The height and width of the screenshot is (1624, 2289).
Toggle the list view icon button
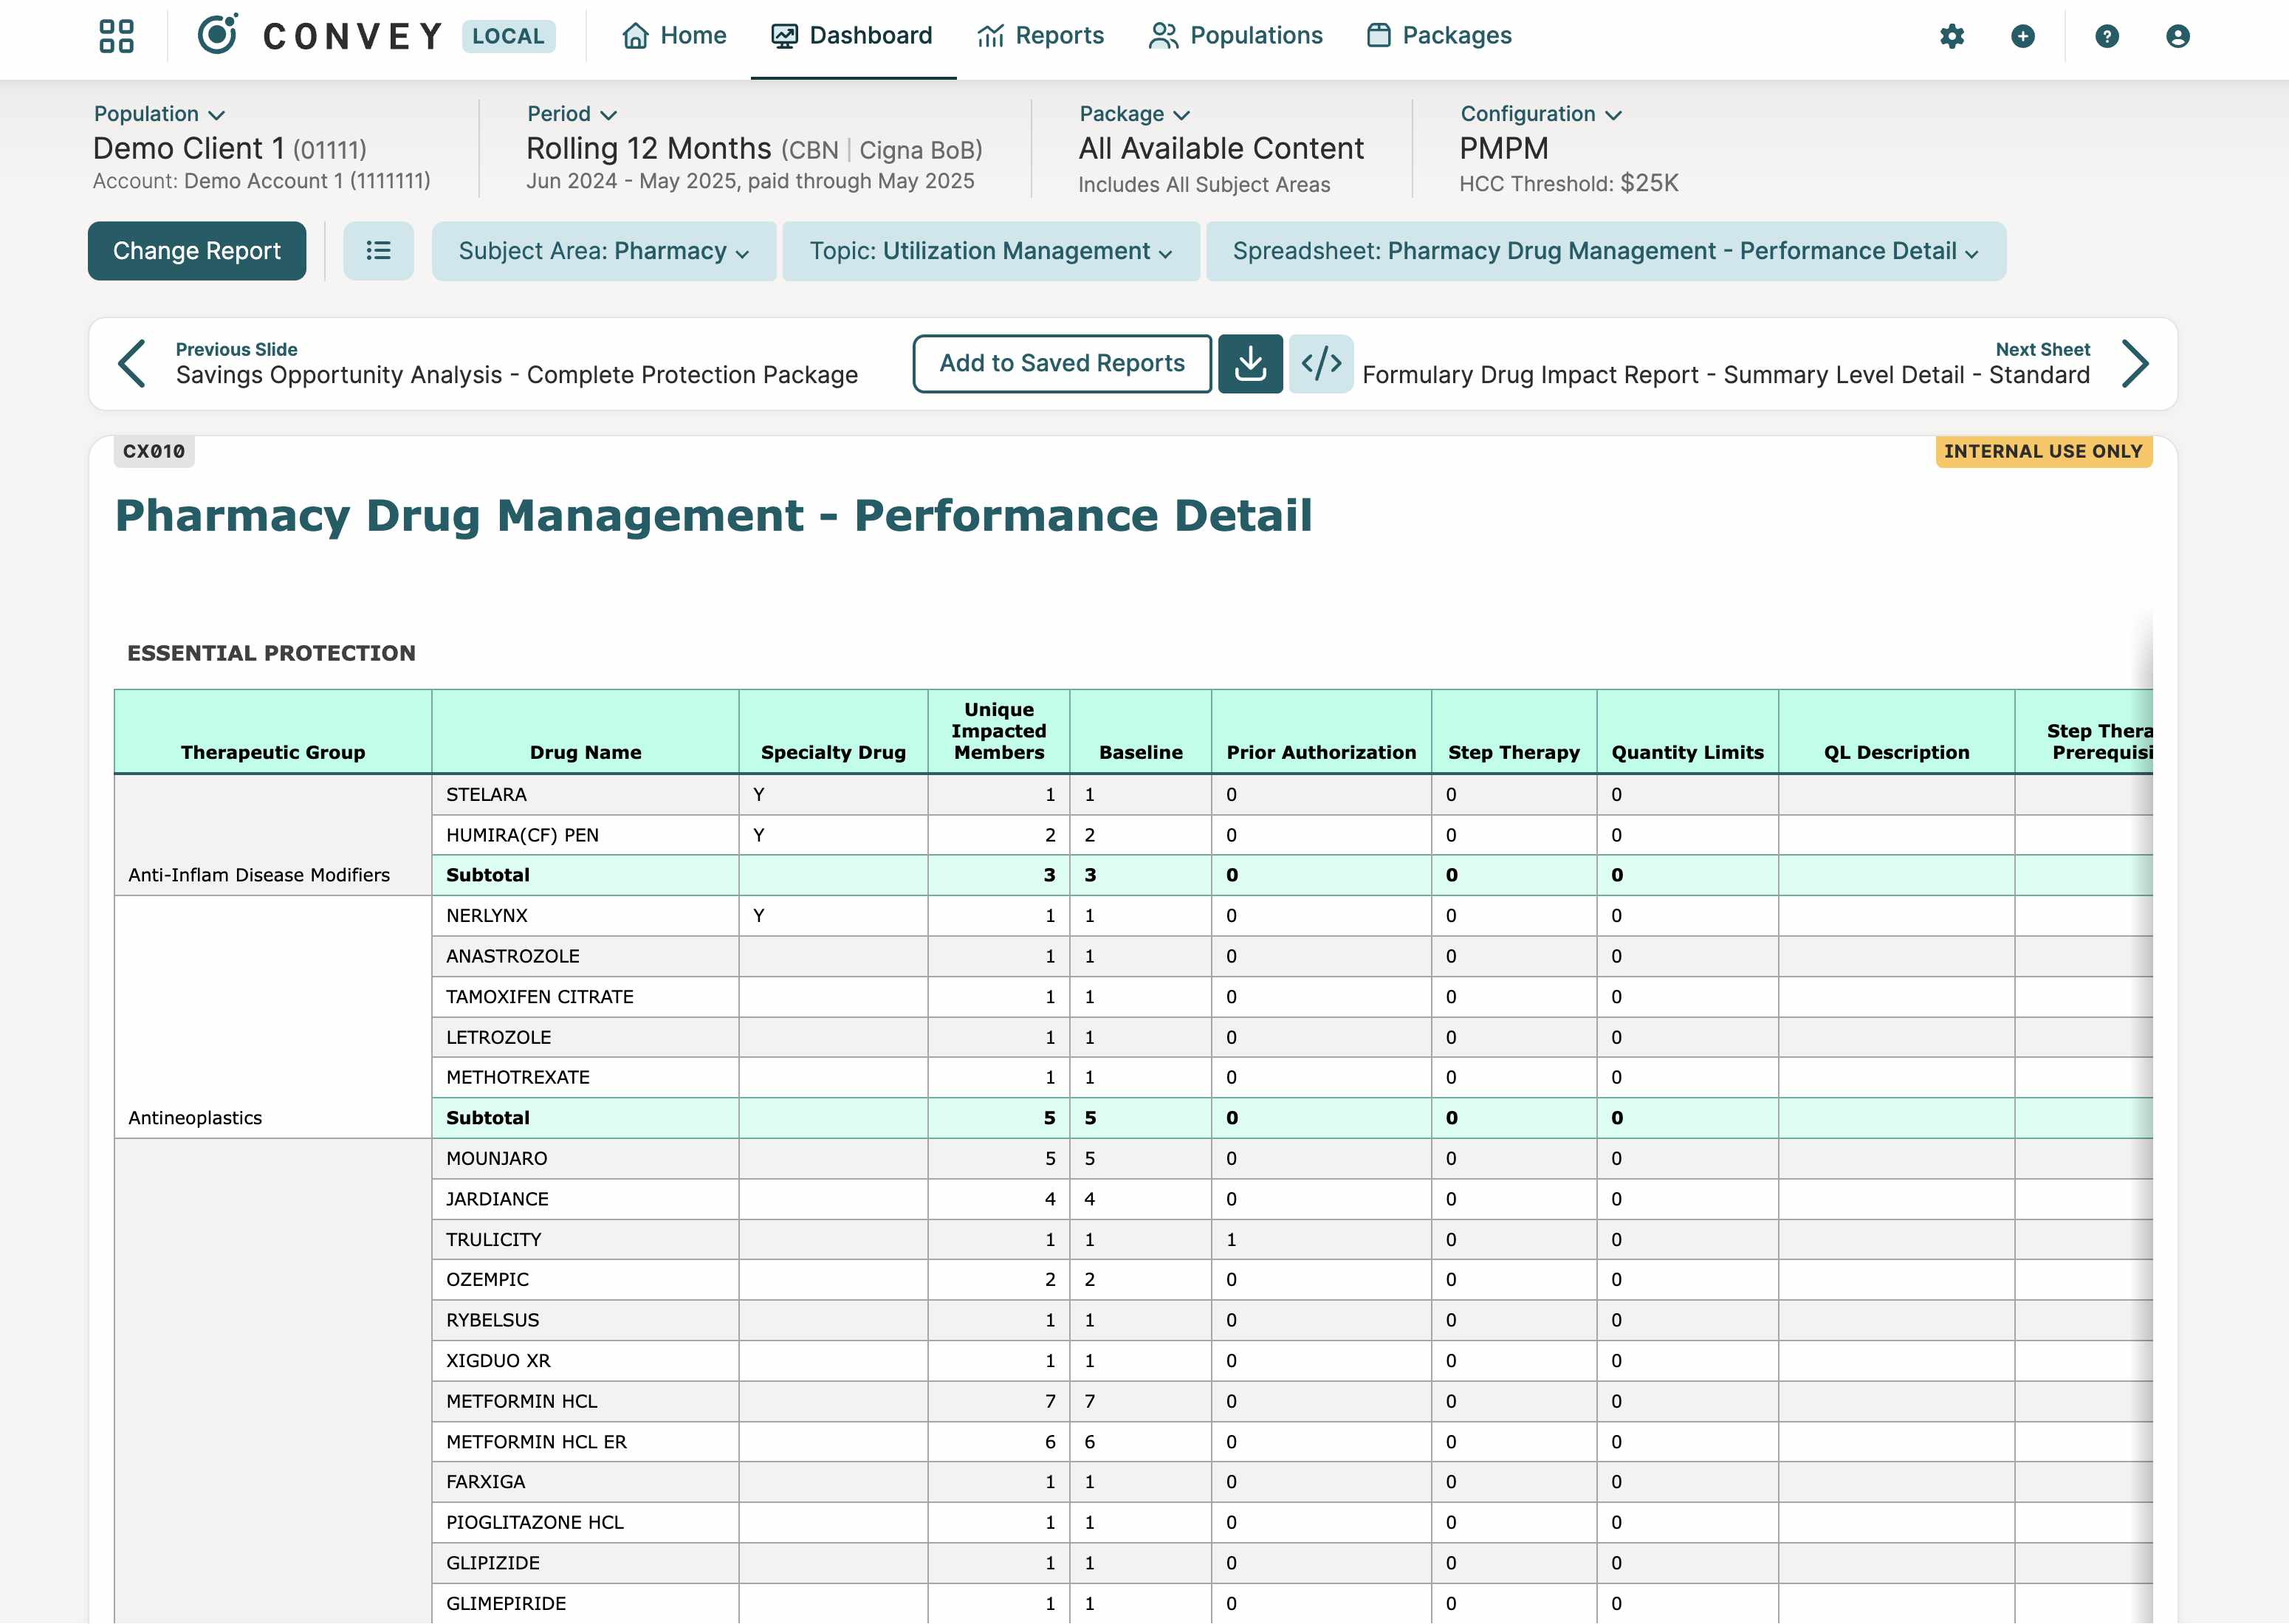point(378,251)
